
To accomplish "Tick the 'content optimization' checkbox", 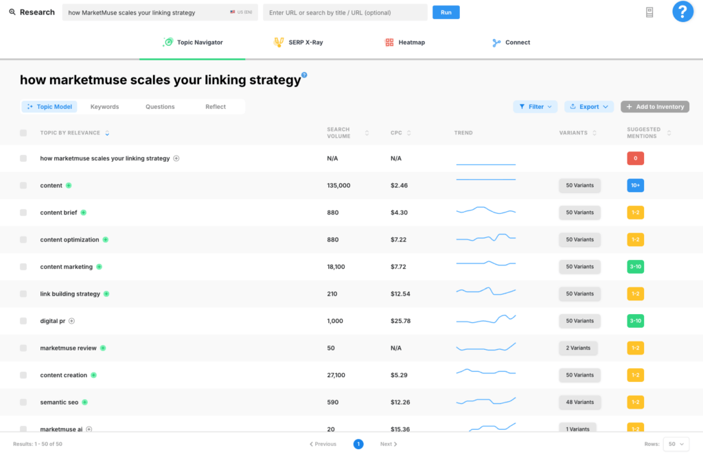I will coord(23,239).
